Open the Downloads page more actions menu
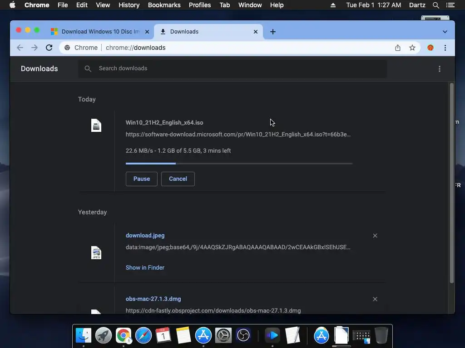The image size is (465, 348). (440, 69)
